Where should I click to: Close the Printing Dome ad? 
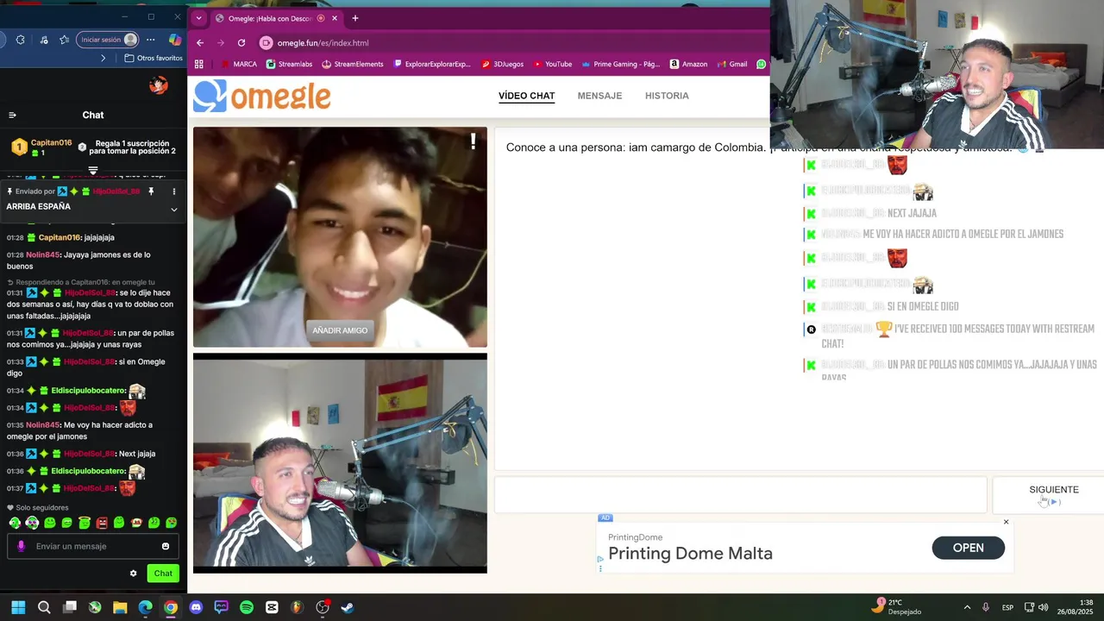pyautogui.click(x=1006, y=522)
